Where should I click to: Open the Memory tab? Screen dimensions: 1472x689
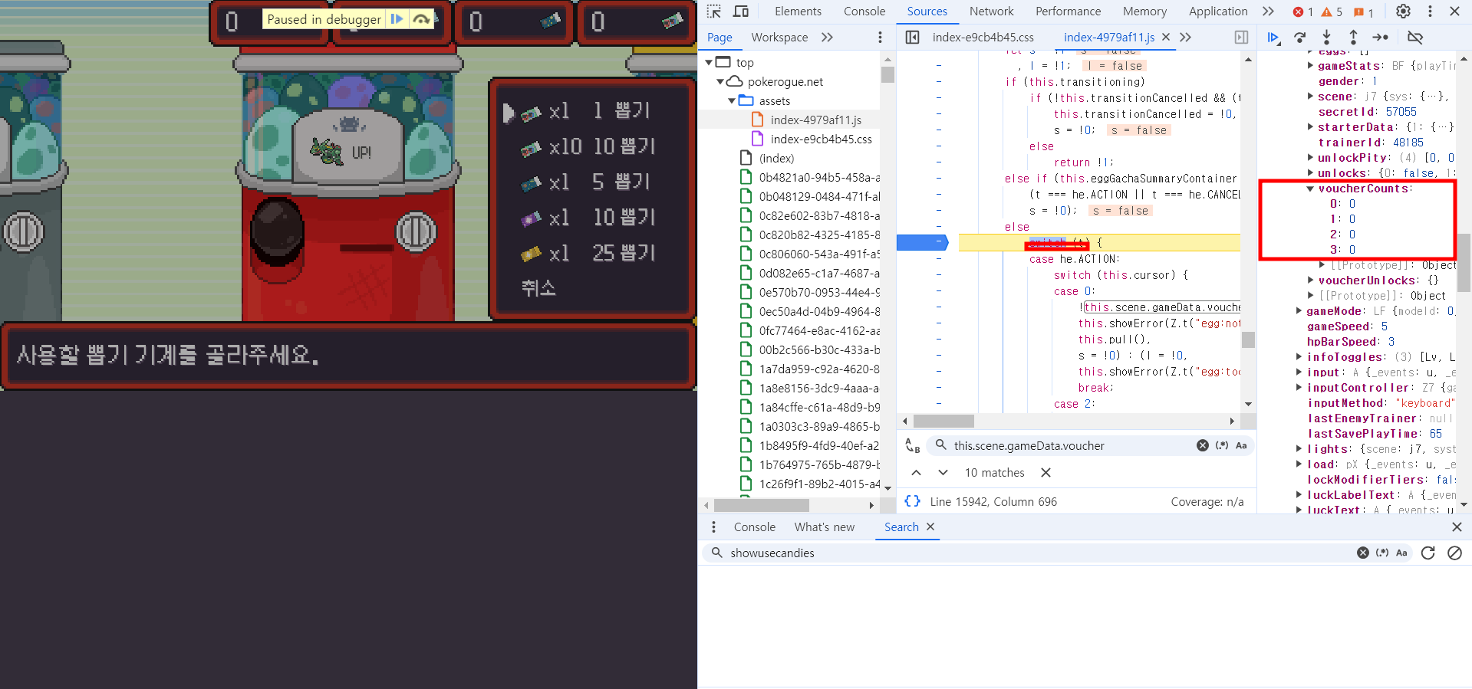tap(1144, 11)
